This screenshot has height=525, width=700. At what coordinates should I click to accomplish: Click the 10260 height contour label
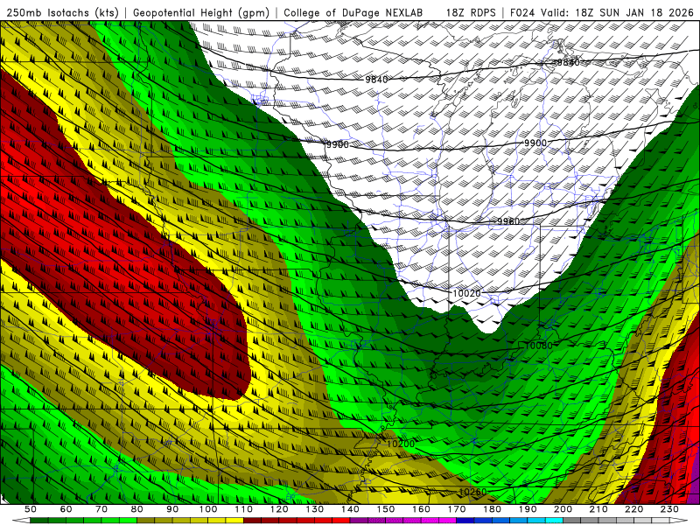472,492
